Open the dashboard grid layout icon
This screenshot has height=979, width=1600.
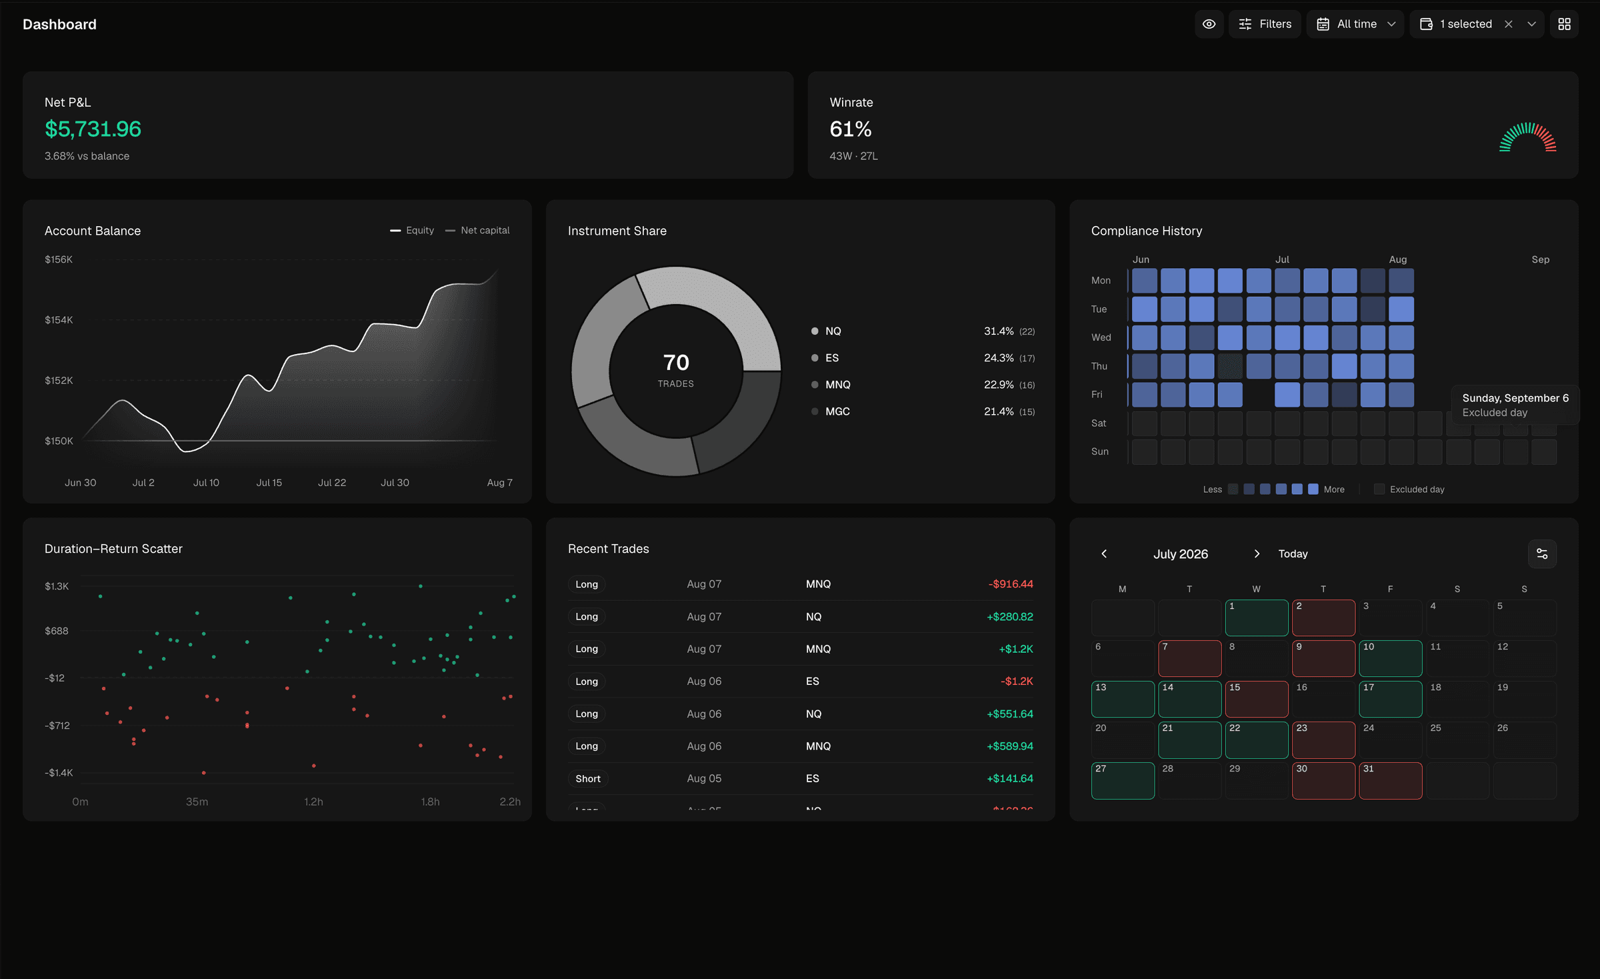coord(1564,24)
